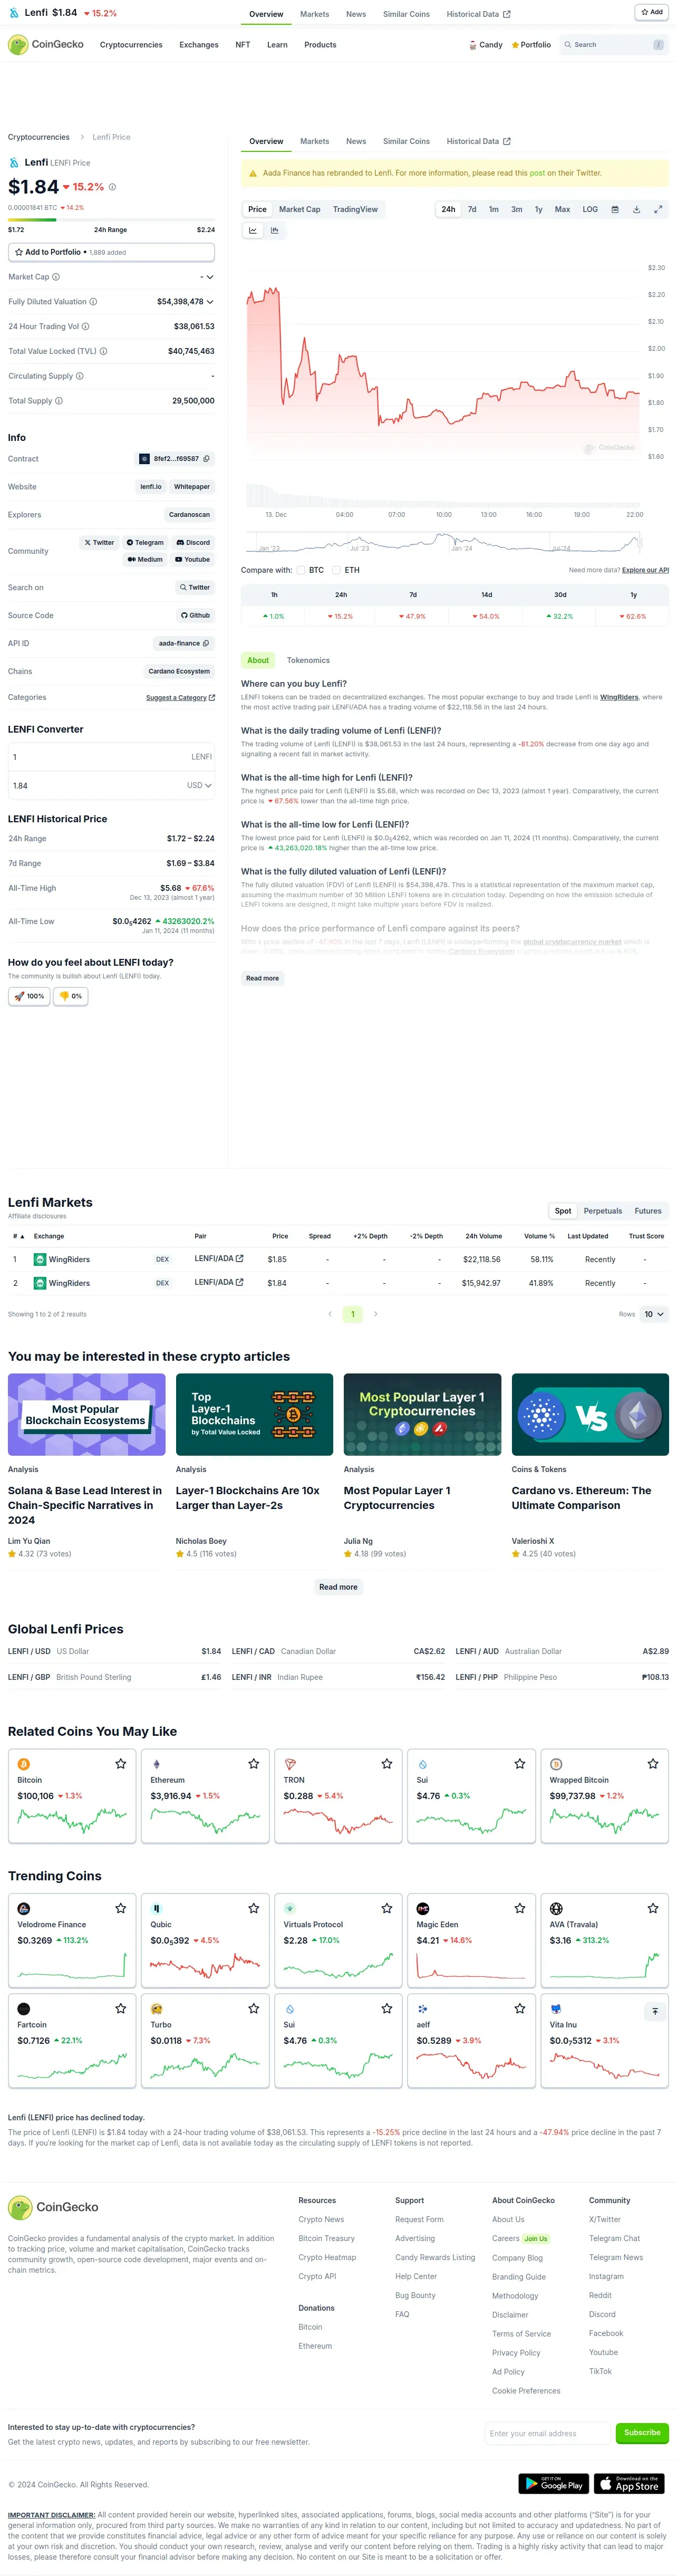Copy API ID aada-finance
Screen dimensions: 677x2576
coord(206,644)
